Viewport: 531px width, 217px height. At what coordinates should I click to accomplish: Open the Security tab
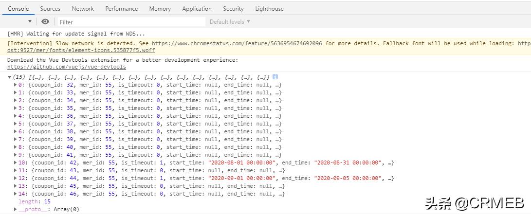[233, 9]
